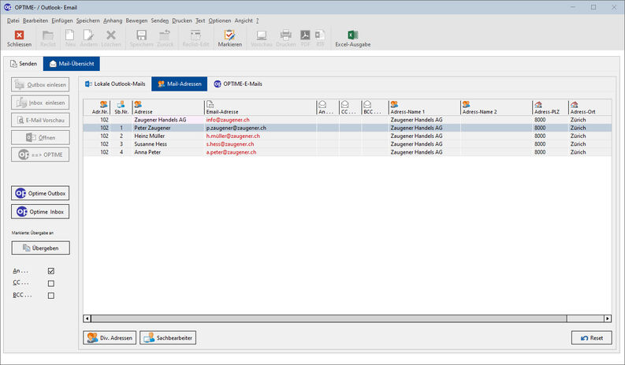The image size is (625, 365).
Task: Select the info@zaugener.ch email cell
Action: 260,120
